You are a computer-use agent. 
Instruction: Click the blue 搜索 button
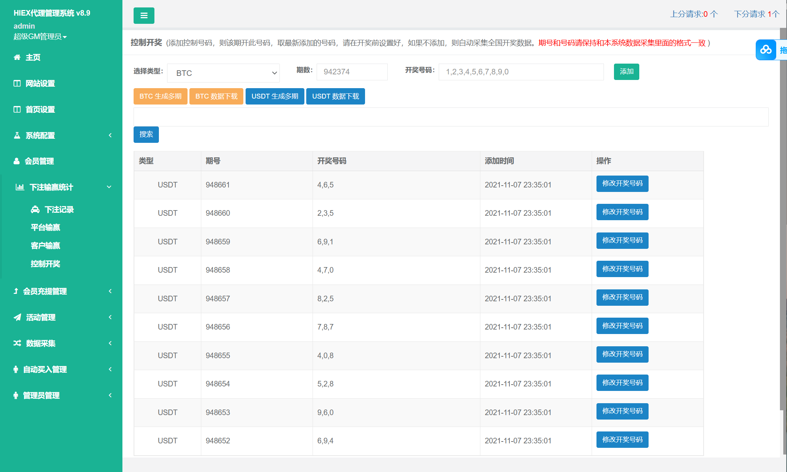tap(146, 134)
